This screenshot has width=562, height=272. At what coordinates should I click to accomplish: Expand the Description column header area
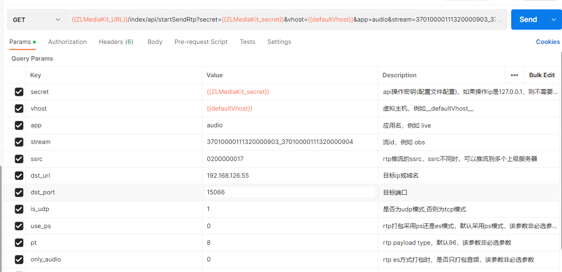[399, 75]
